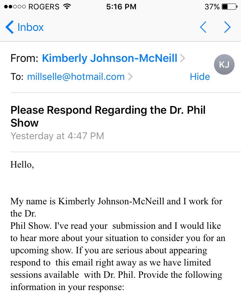Tap the ROGERS carrier label
The height and width of the screenshot is (300, 241).
[44, 7]
